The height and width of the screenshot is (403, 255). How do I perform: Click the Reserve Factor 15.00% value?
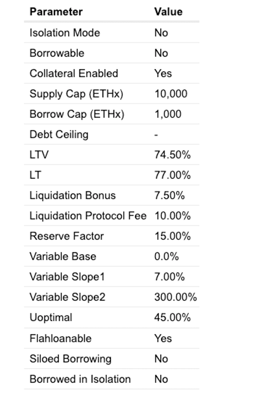[x=172, y=236]
